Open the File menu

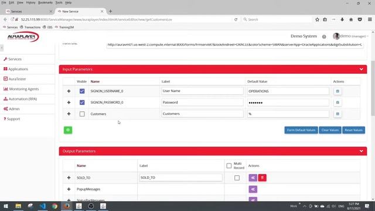[4, 2]
